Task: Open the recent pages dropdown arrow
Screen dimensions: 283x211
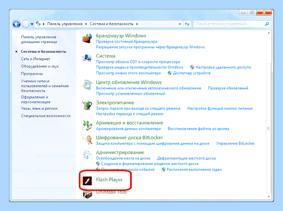Action: tap(32, 24)
